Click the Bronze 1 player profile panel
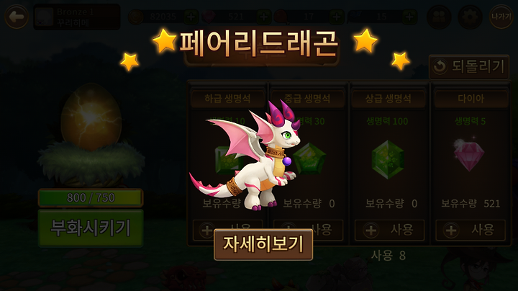This screenshot has width=518, height=291. click(77, 17)
